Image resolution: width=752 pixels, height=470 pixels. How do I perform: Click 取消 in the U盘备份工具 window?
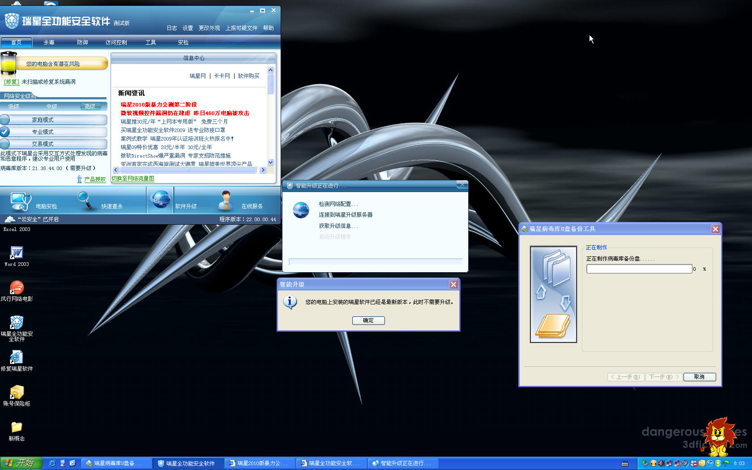(699, 377)
